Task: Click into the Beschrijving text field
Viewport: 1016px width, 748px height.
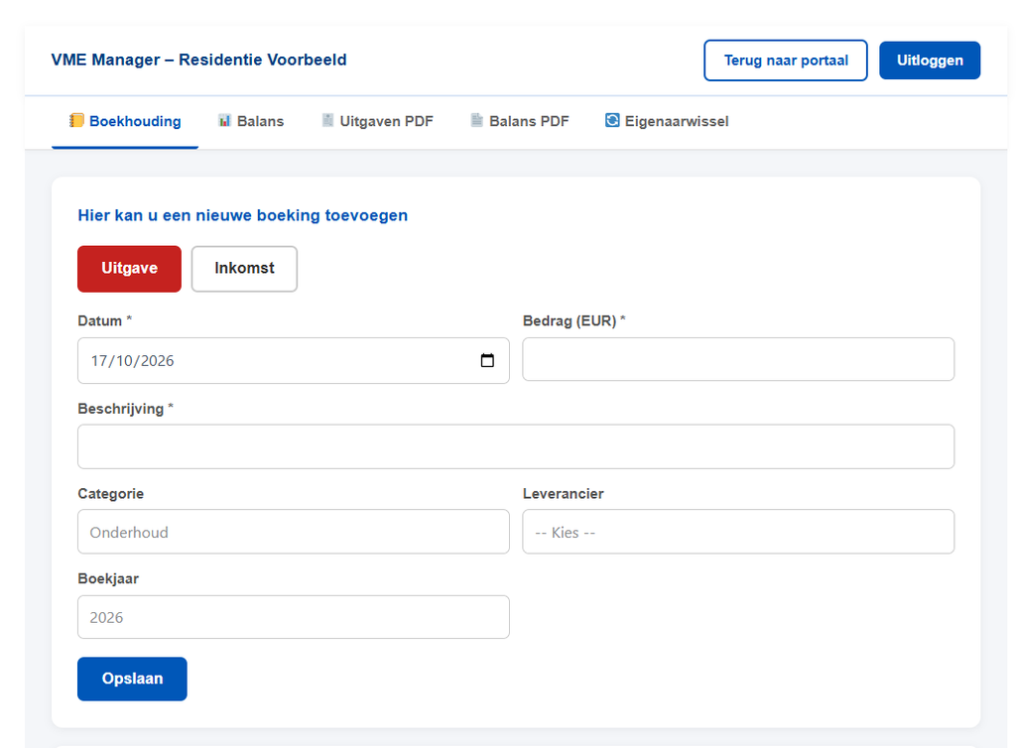Action: pyautogui.click(x=516, y=446)
